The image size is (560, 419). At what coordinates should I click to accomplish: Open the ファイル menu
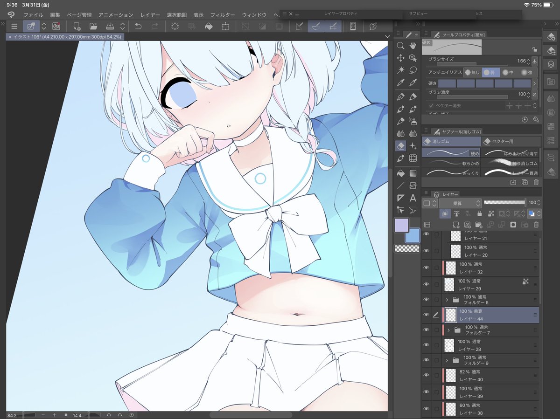coord(33,15)
